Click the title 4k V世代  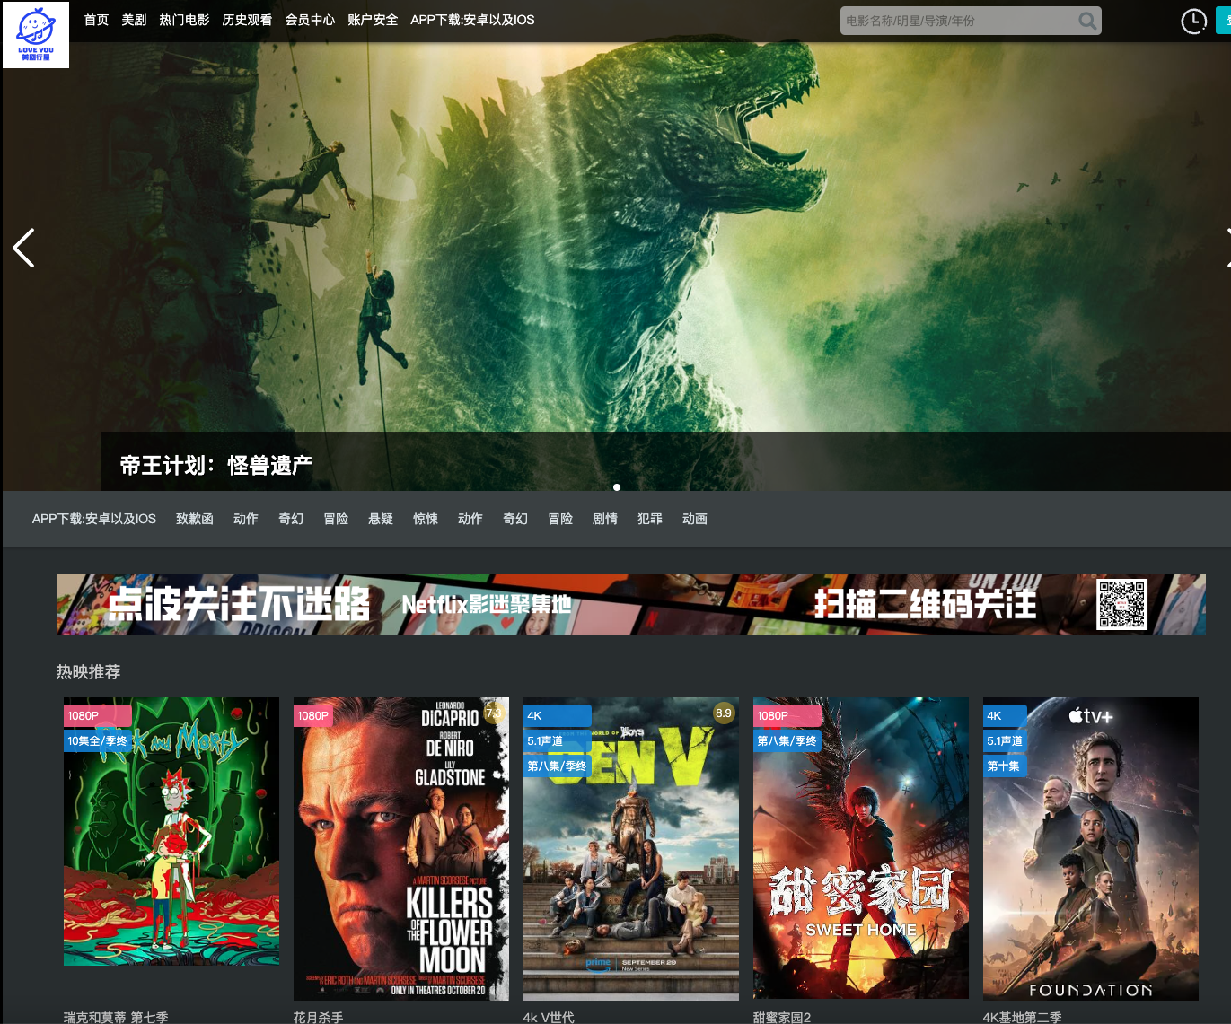(549, 1017)
